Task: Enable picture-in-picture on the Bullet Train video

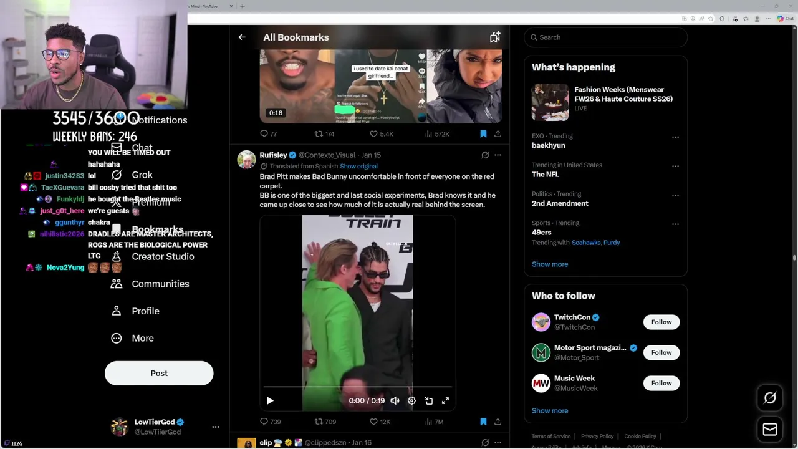Action: tap(428, 401)
